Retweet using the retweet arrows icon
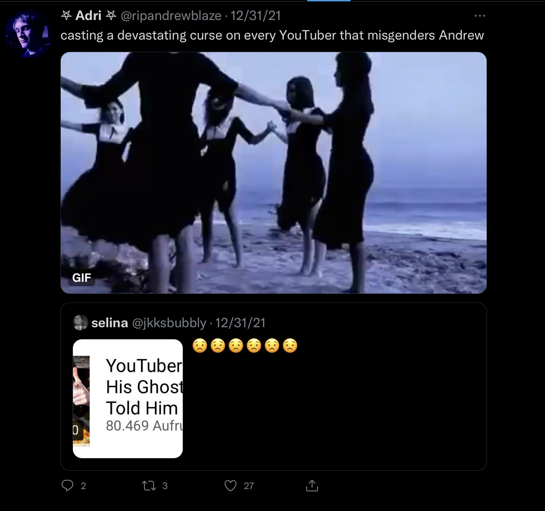The width and height of the screenshot is (545, 511). [148, 486]
